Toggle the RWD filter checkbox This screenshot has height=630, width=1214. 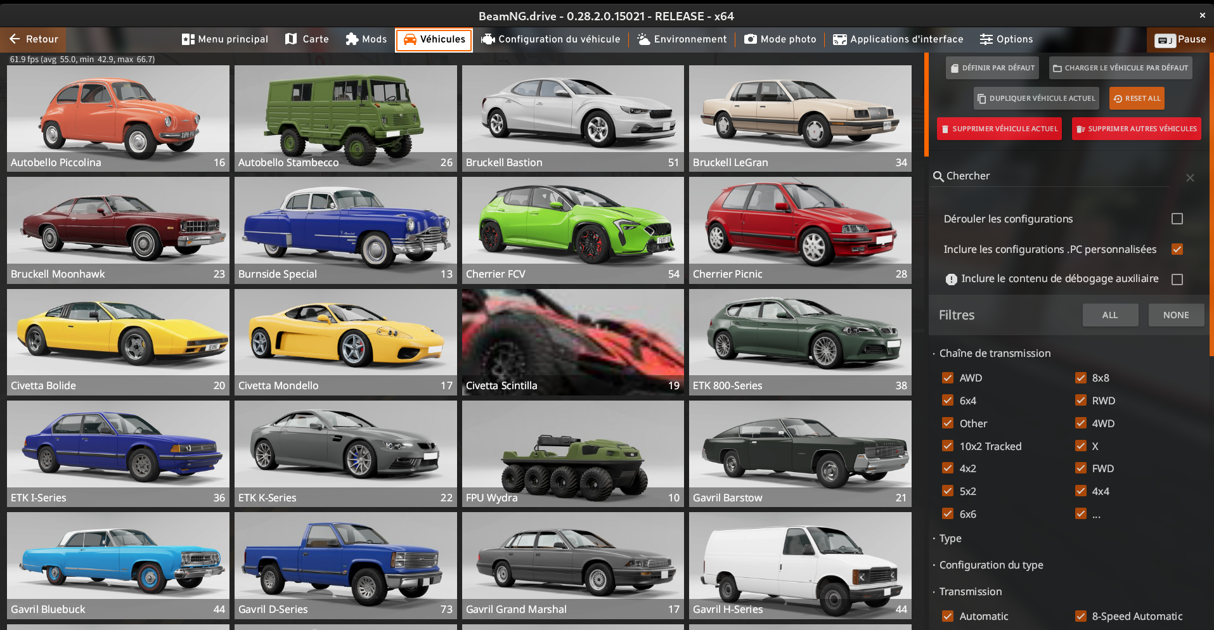click(x=1081, y=401)
